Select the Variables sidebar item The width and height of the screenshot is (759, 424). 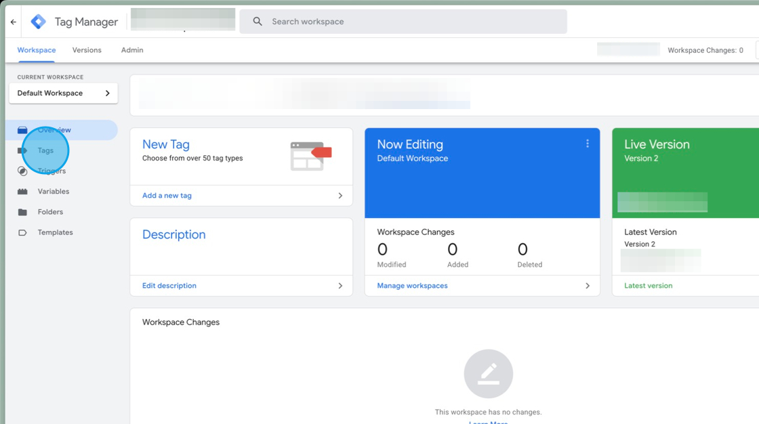pyautogui.click(x=53, y=191)
